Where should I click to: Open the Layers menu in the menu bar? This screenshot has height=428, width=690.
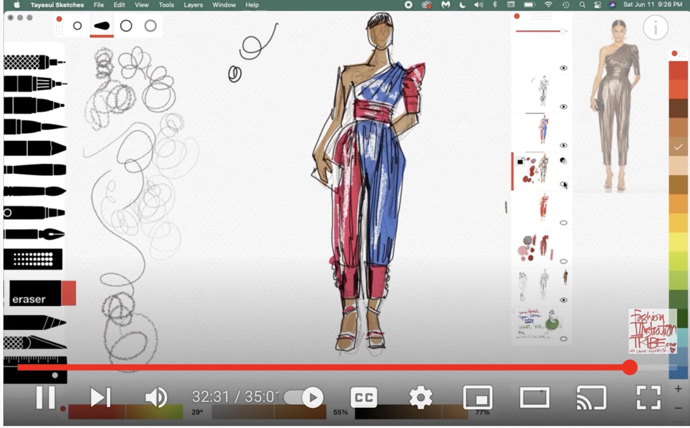point(193,5)
